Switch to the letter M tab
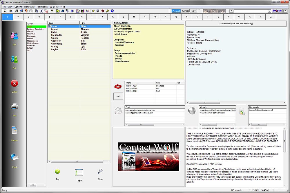This screenshot has width=290, height=193. (x=134, y=17)
